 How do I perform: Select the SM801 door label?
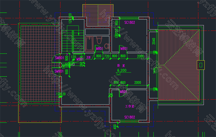tap(60, 58)
